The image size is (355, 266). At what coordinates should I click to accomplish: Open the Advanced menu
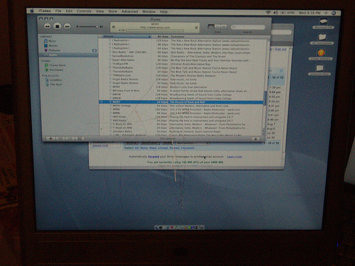pos(130,11)
